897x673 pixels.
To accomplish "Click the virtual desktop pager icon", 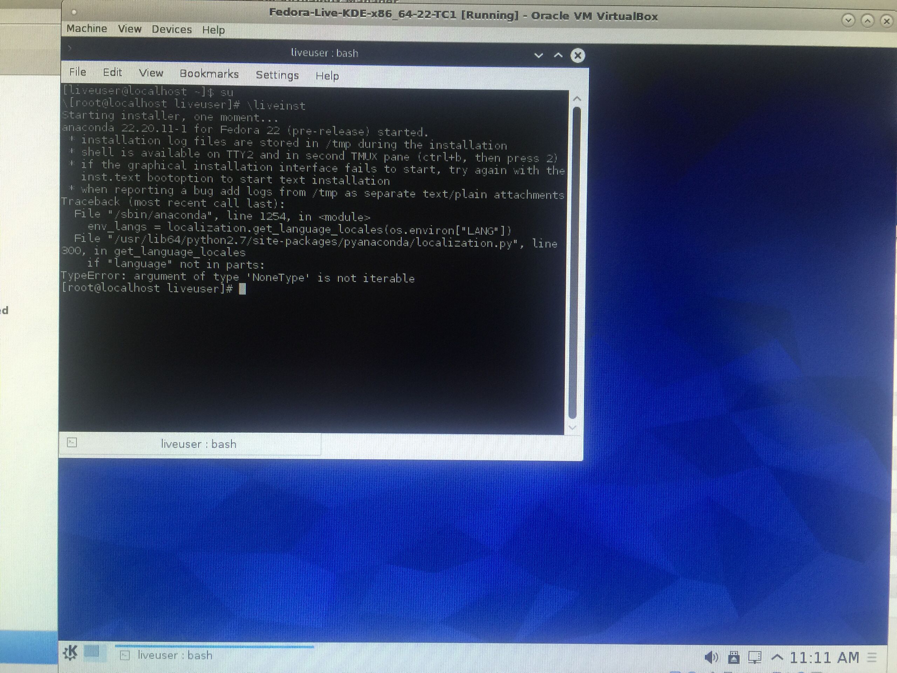I will pyautogui.click(x=93, y=653).
